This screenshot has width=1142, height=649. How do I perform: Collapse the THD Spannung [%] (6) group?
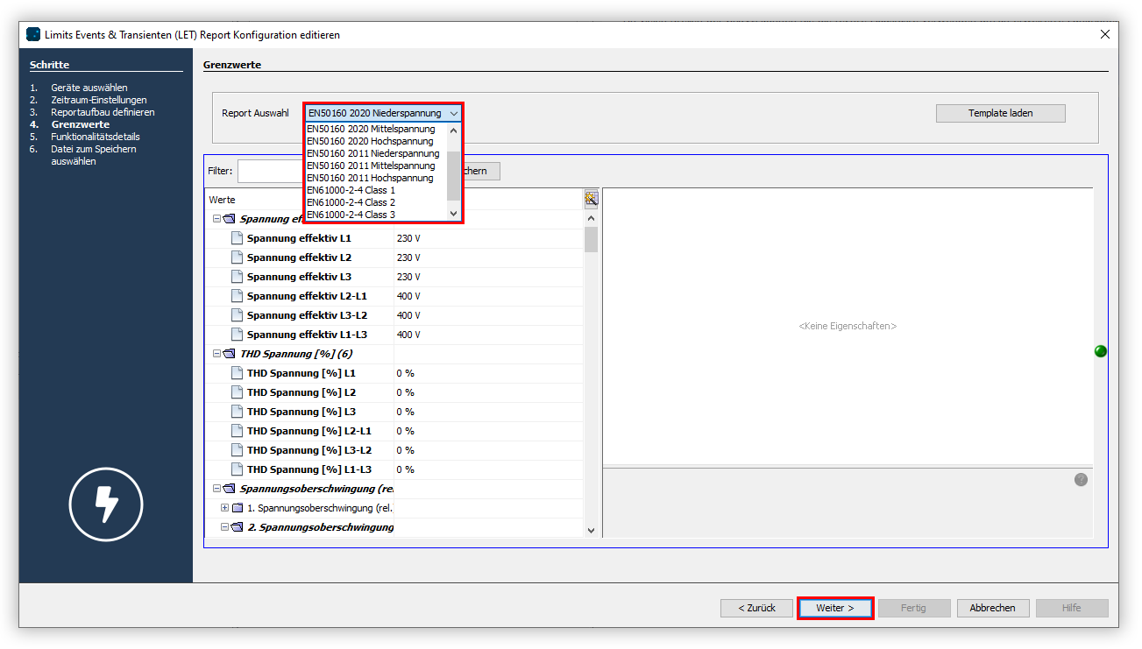click(216, 354)
